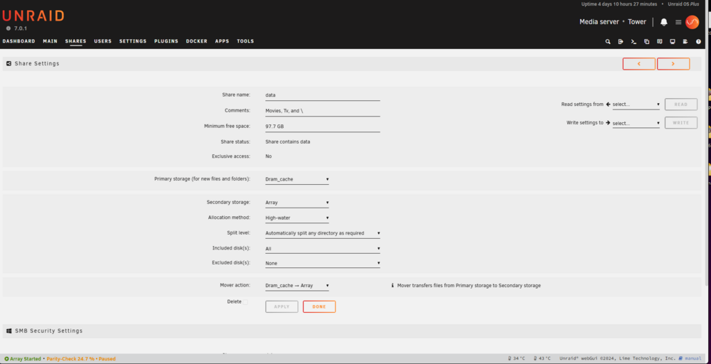Toggle the help question-mark icon

coord(698,41)
